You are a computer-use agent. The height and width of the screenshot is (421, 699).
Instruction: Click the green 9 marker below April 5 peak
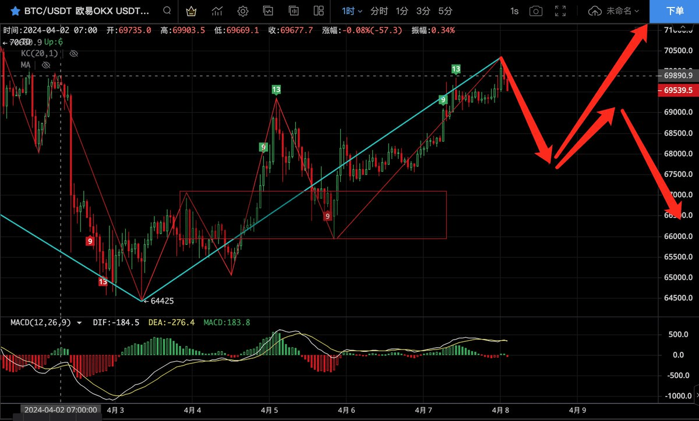click(263, 147)
